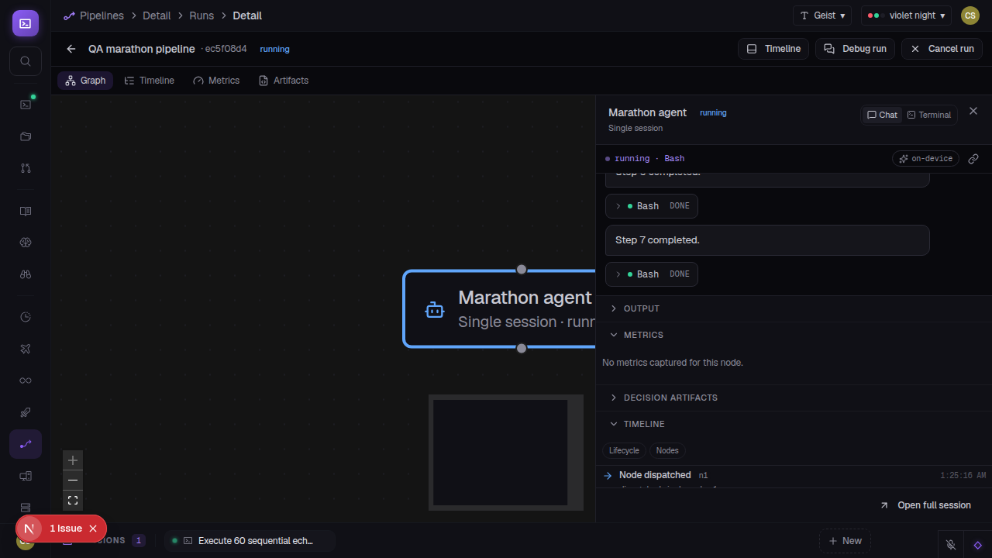The width and height of the screenshot is (992, 558).
Task: Open the airplane icon in the sidebar
Action: click(26, 349)
